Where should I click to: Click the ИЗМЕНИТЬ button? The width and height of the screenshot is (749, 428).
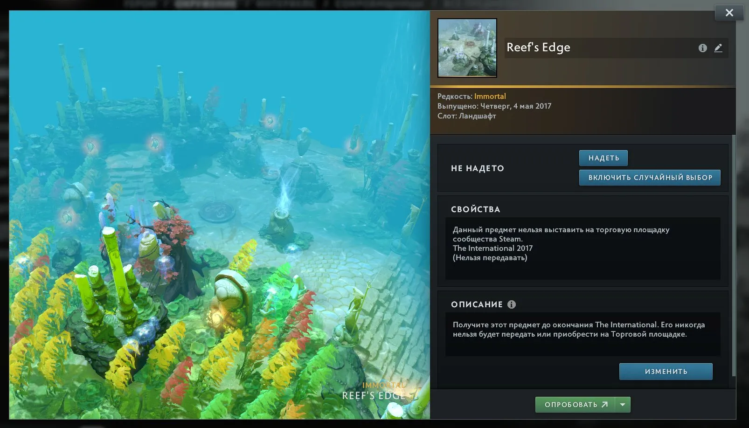click(x=666, y=372)
